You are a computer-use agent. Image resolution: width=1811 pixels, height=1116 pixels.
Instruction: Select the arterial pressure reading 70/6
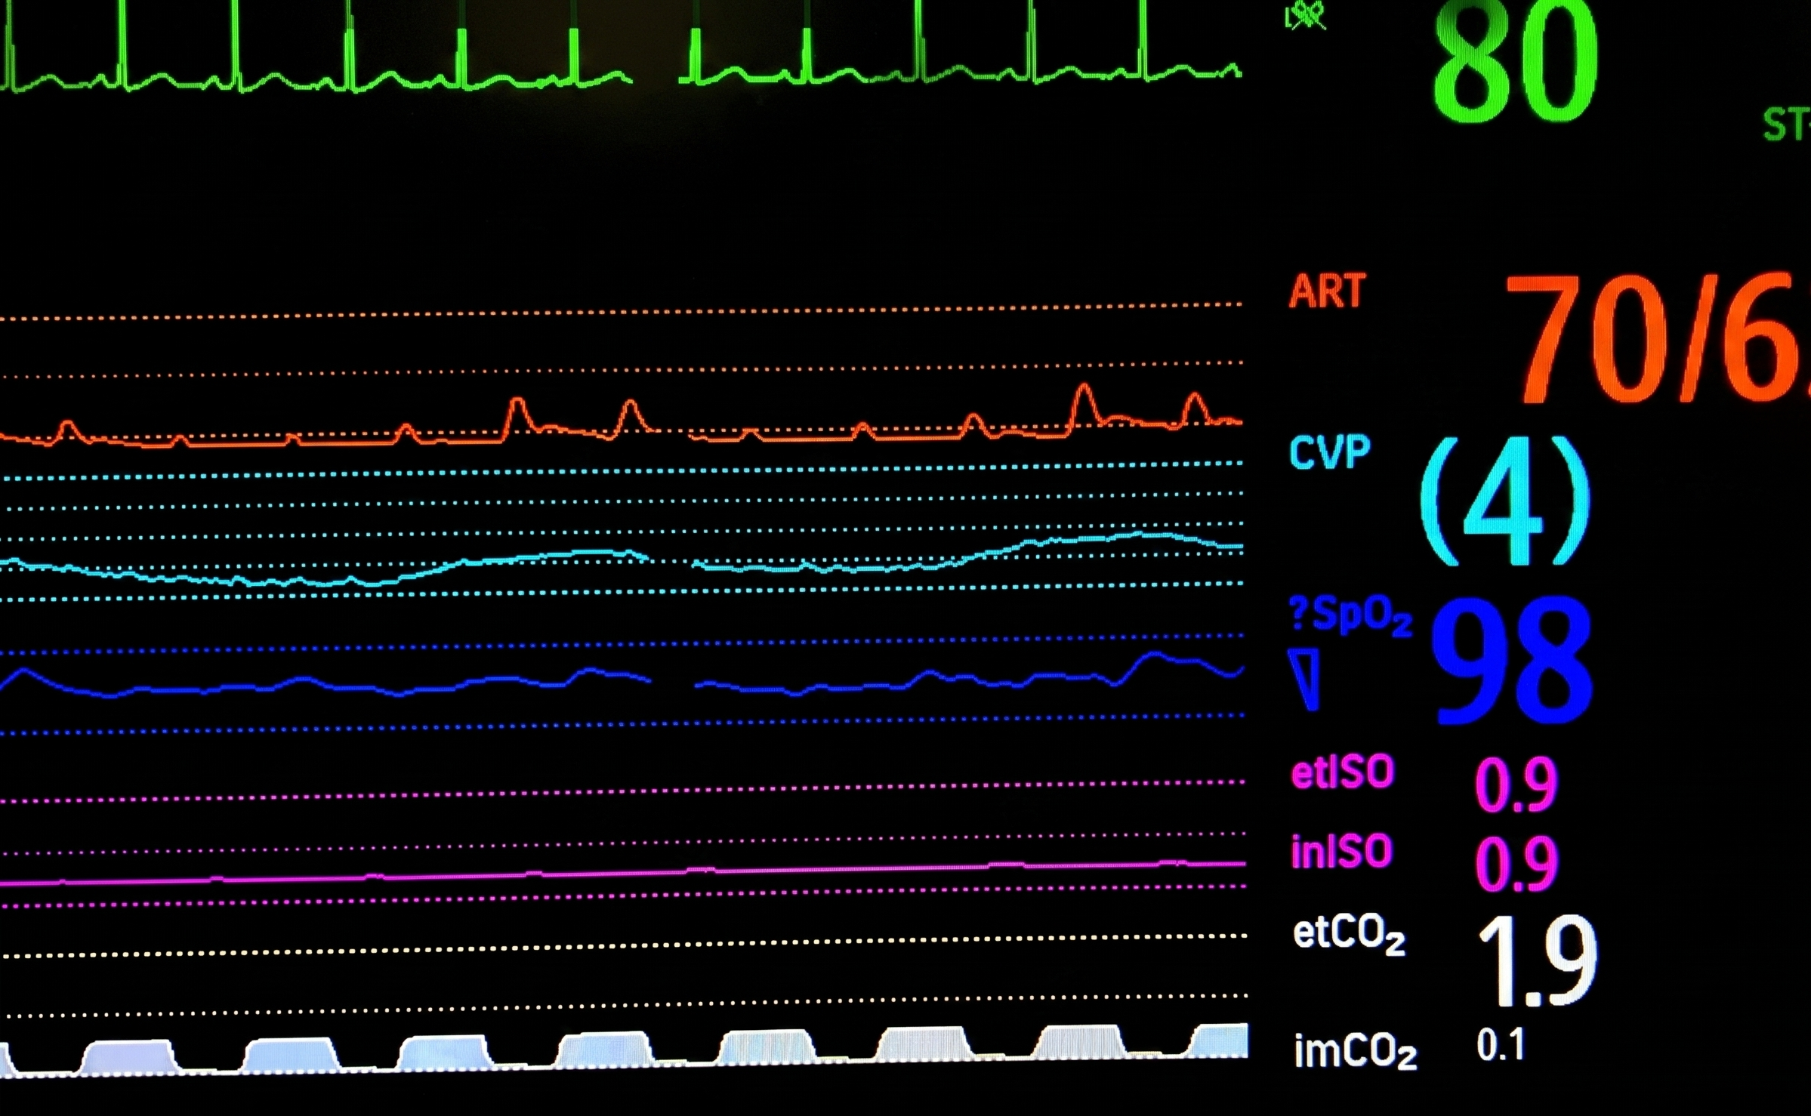tap(1657, 338)
